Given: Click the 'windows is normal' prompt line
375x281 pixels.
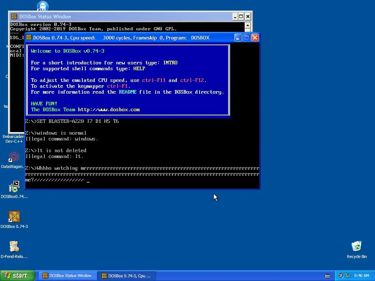Looking at the screenshot, I should tap(56, 133).
